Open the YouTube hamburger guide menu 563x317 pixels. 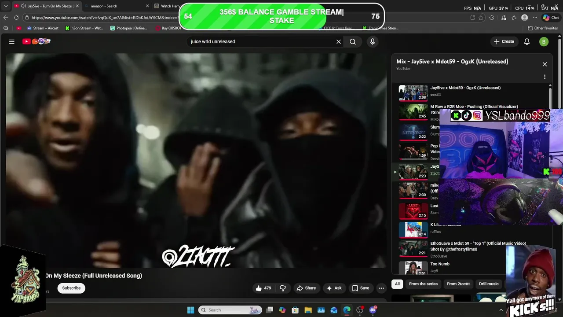12,41
